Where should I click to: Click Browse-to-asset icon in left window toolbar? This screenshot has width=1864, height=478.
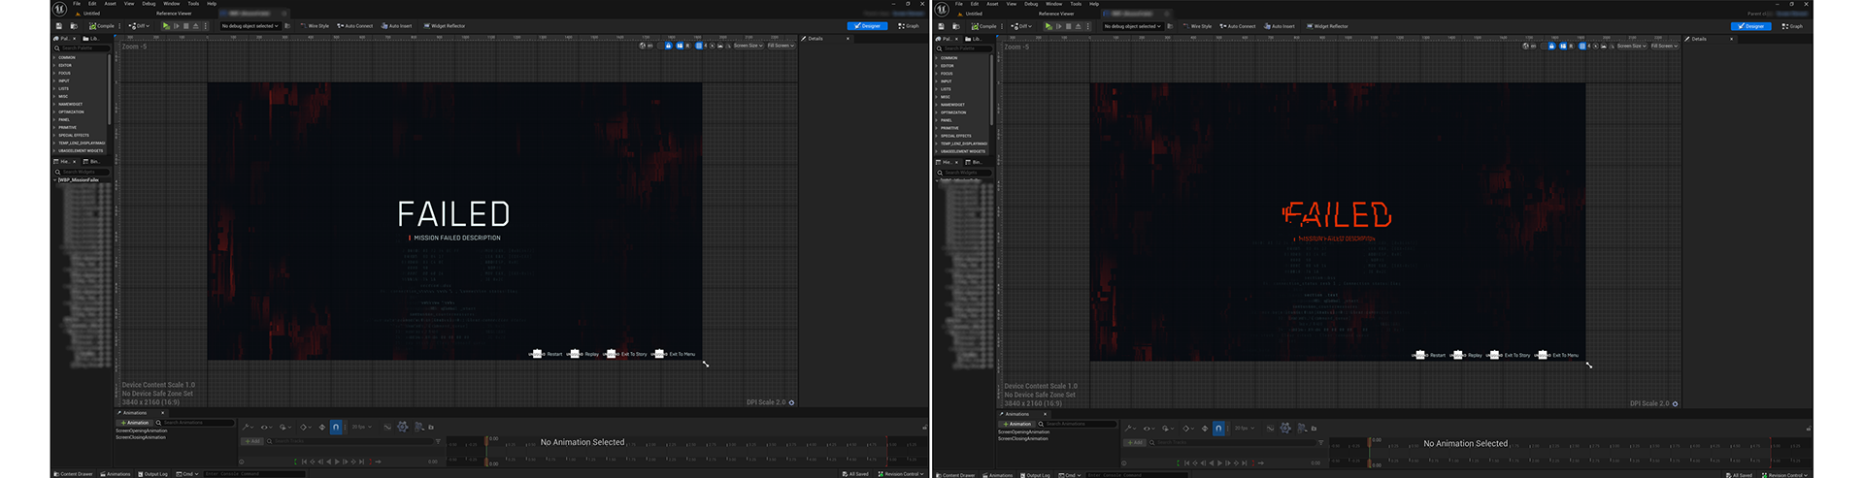(74, 26)
